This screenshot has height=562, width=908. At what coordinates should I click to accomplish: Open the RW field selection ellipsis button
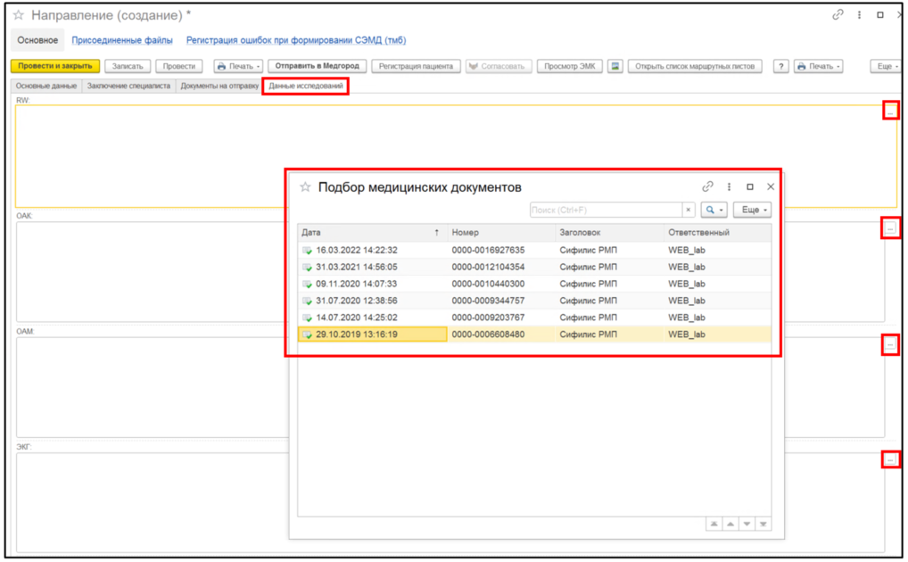pyautogui.click(x=890, y=111)
